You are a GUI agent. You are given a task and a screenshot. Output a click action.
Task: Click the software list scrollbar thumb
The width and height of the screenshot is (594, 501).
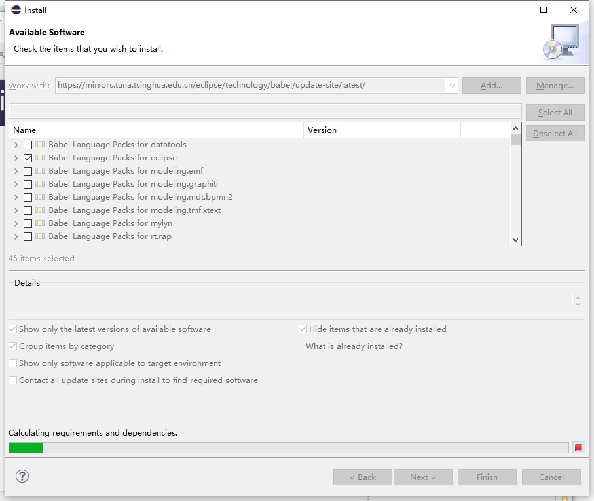515,139
